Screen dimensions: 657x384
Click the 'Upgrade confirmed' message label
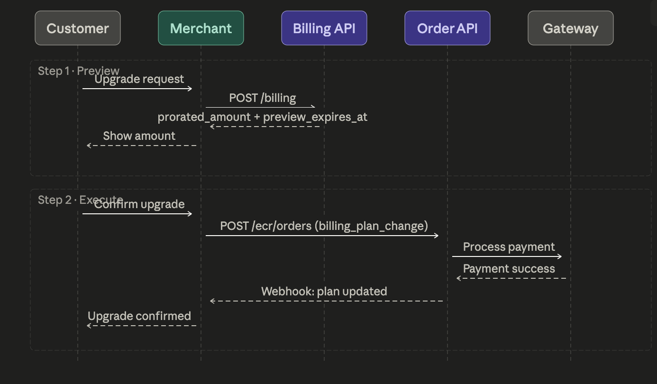click(139, 316)
